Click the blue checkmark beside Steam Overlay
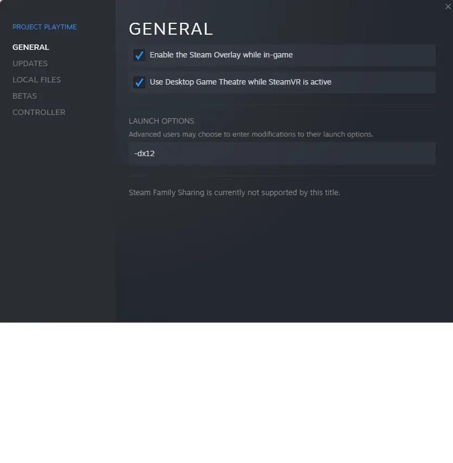Viewport: 453px width, 463px height. (x=139, y=55)
